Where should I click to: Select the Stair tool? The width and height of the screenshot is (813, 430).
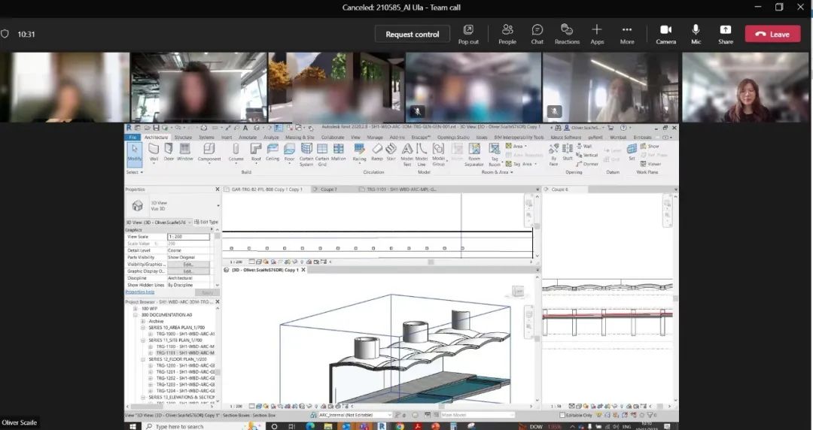pyautogui.click(x=391, y=153)
